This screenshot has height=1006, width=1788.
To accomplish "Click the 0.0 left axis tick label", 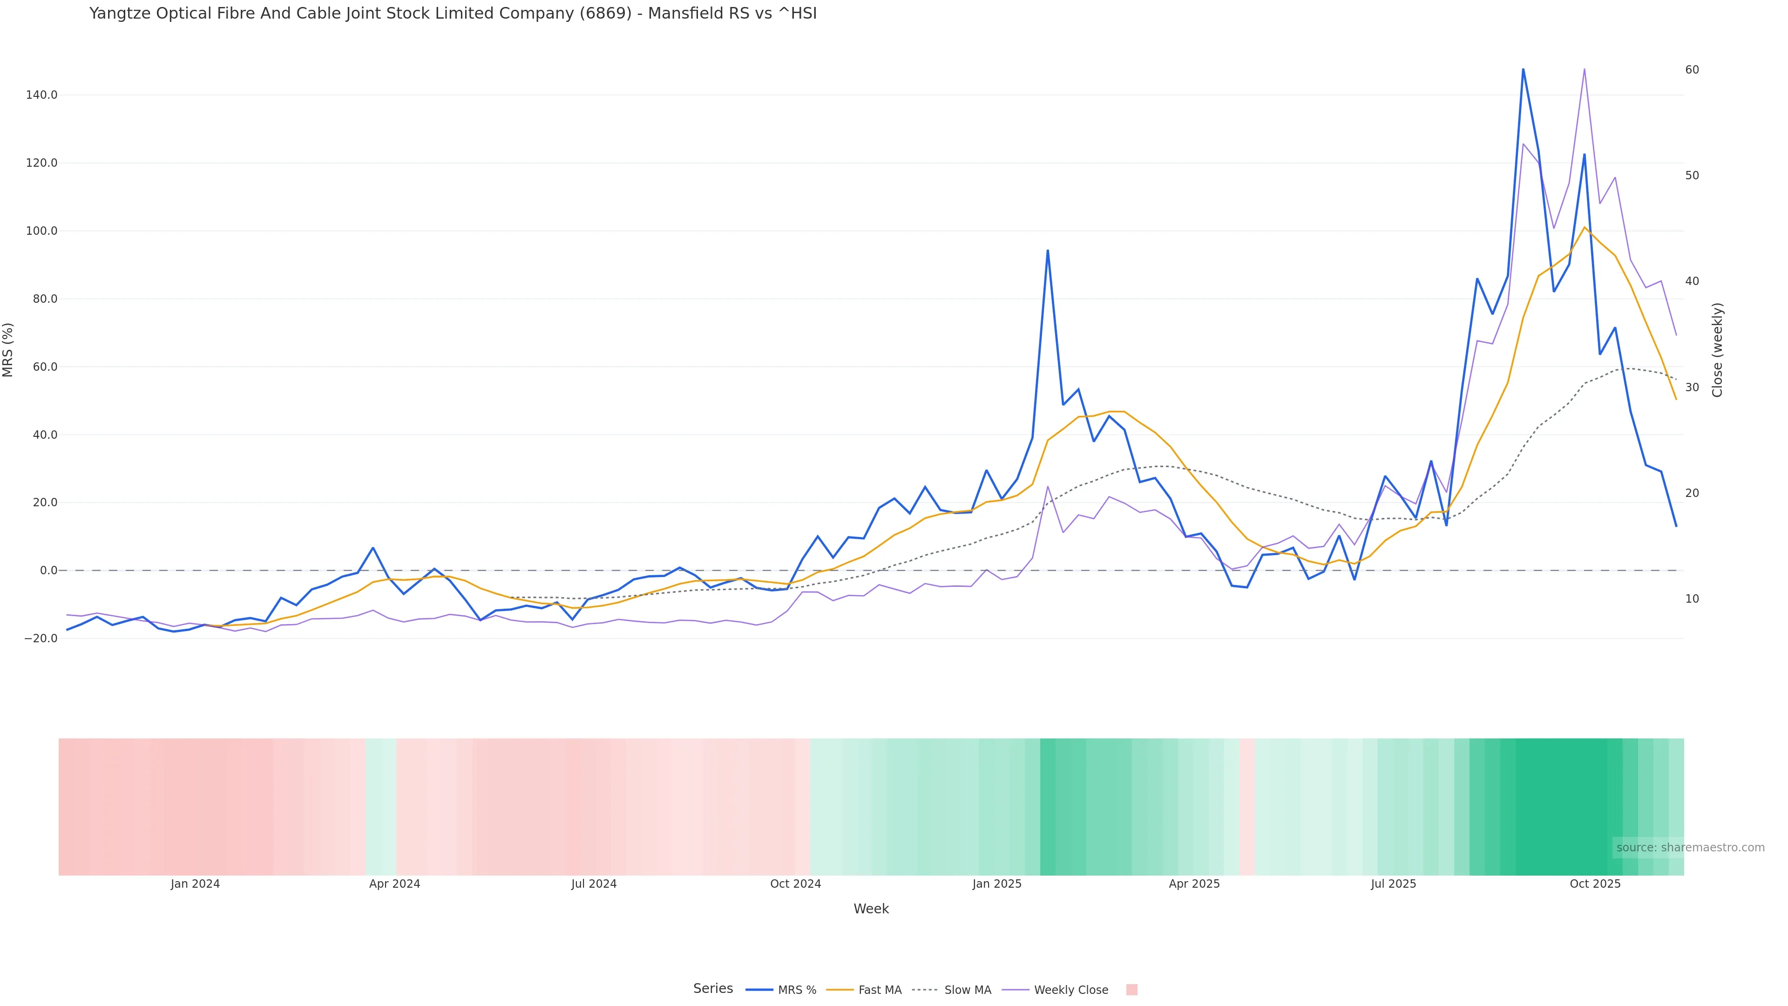I will point(48,571).
